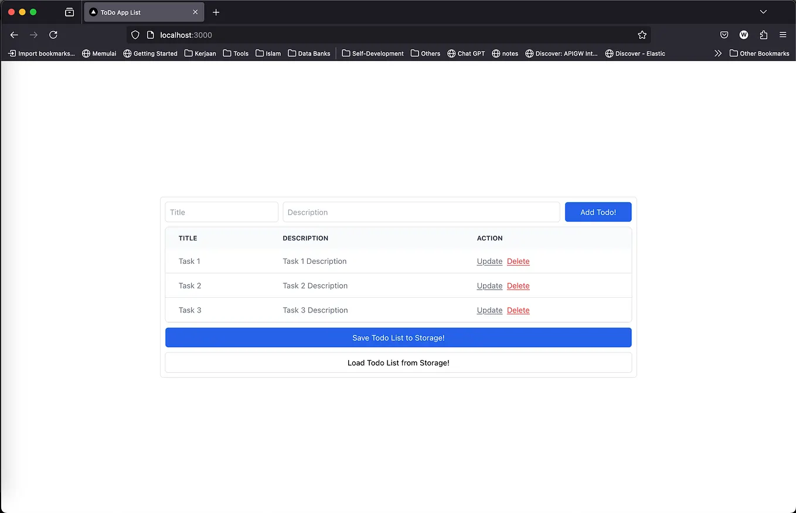Switch to the ToDo App List tab
The width and height of the screenshot is (796, 513).
141,12
